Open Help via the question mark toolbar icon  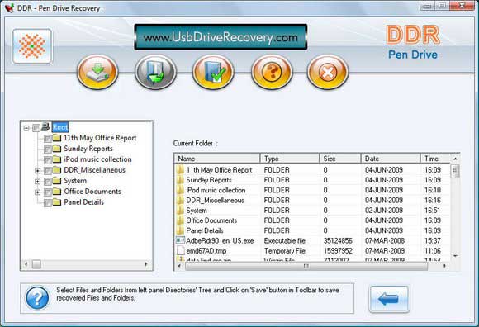coord(272,72)
